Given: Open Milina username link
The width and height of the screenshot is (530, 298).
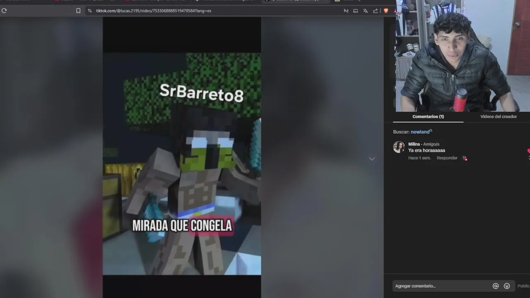Looking at the screenshot, I should [414, 144].
